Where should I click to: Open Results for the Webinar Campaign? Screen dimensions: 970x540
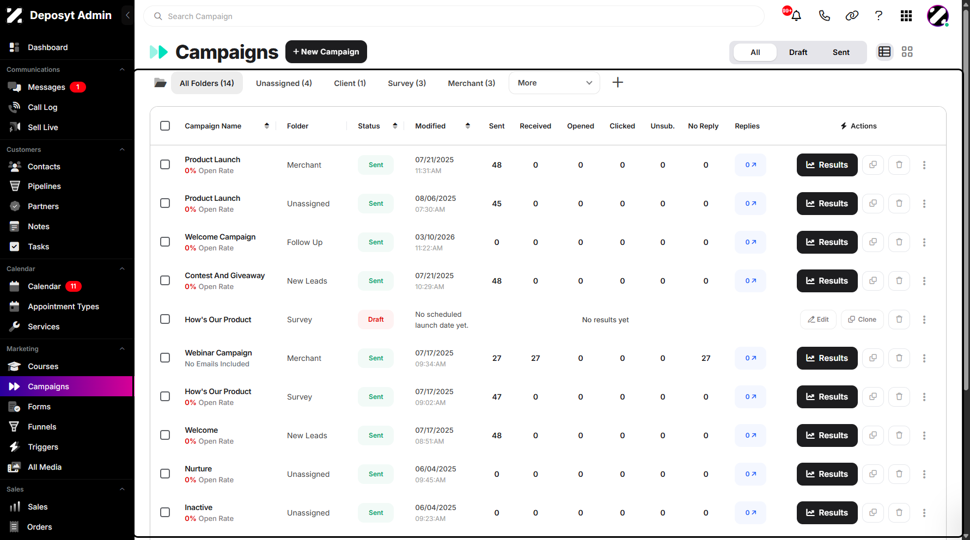(827, 358)
